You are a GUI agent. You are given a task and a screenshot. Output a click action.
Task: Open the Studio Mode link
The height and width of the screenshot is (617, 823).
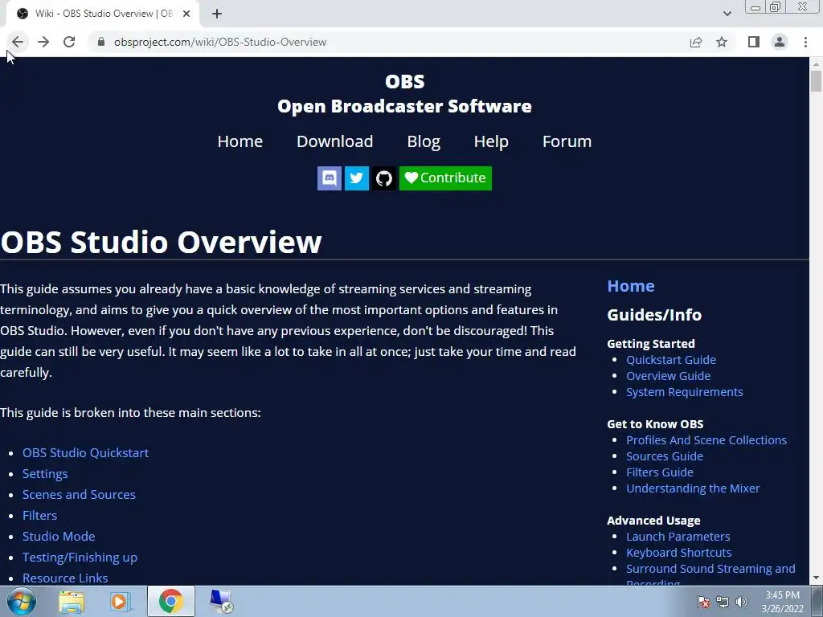(59, 537)
